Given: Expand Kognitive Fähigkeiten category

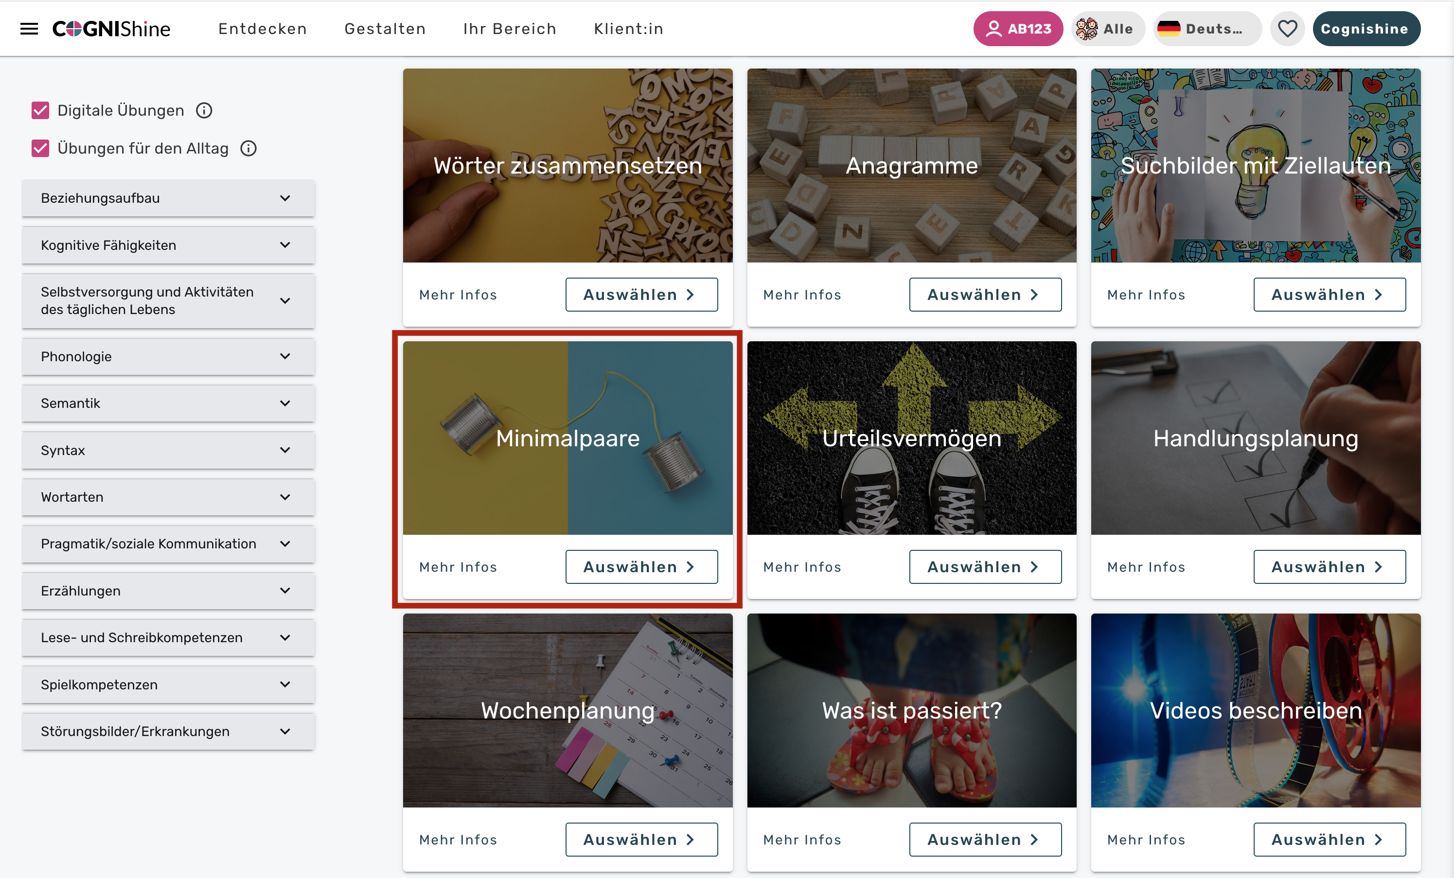Looking at the screenshot, I should [x=168, y=245].
